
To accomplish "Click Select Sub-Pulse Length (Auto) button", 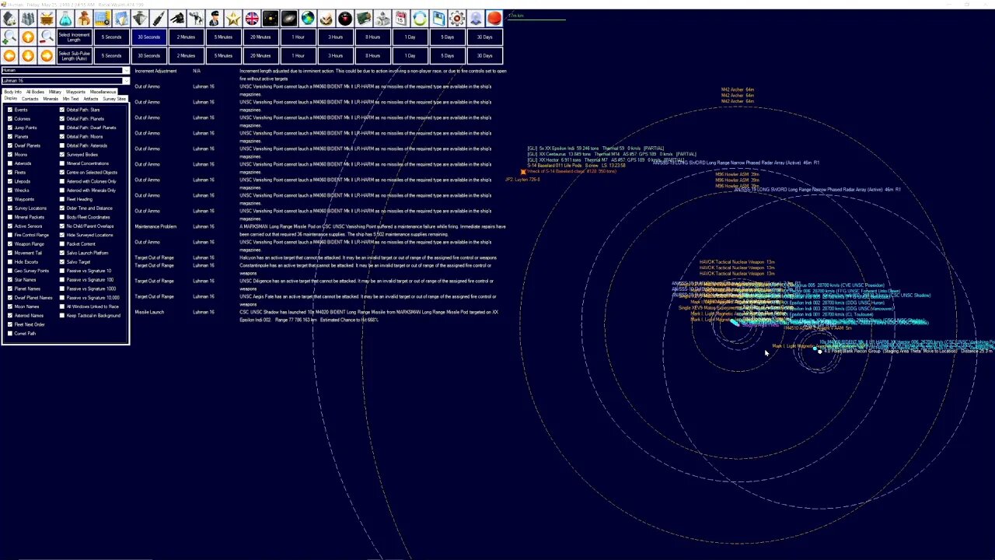I will tap(75, 55).
